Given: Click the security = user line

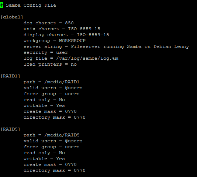Looking at the screenshot, I should coord(46,52).
